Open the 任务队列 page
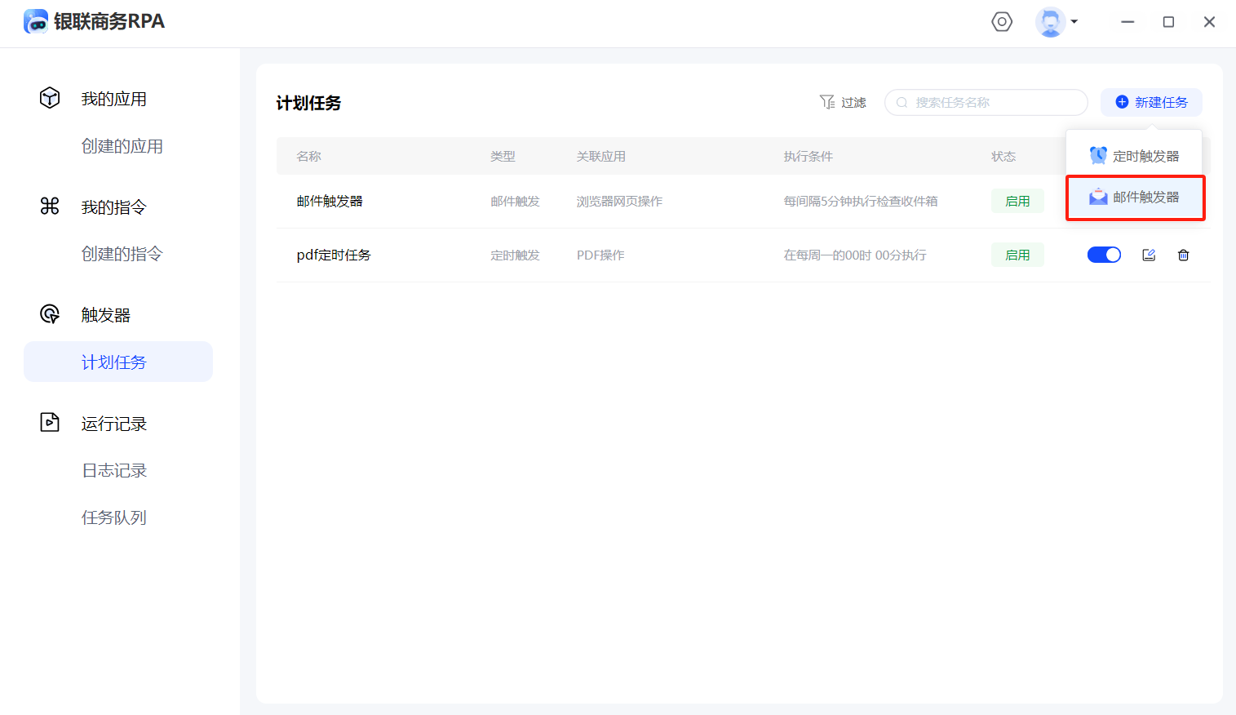 [x=114, y=517]
